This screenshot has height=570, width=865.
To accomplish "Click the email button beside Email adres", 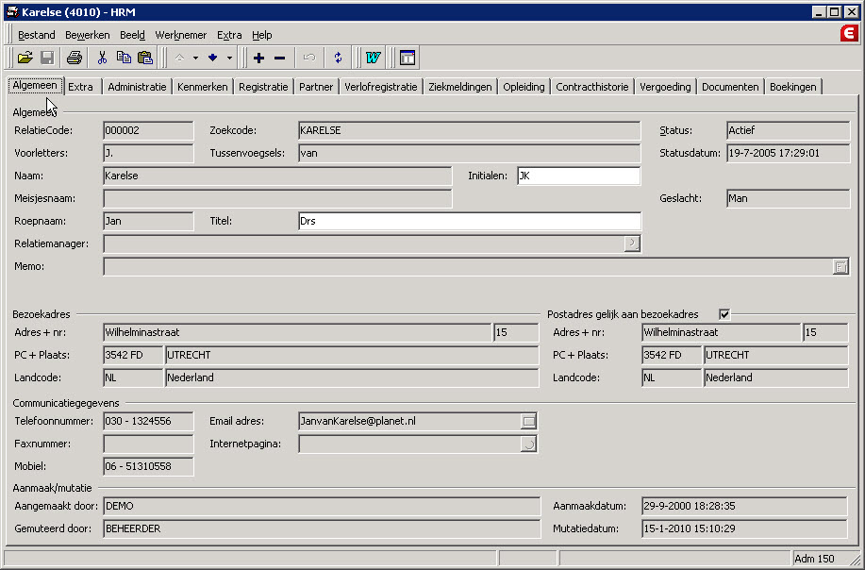I will click(528, 421).
